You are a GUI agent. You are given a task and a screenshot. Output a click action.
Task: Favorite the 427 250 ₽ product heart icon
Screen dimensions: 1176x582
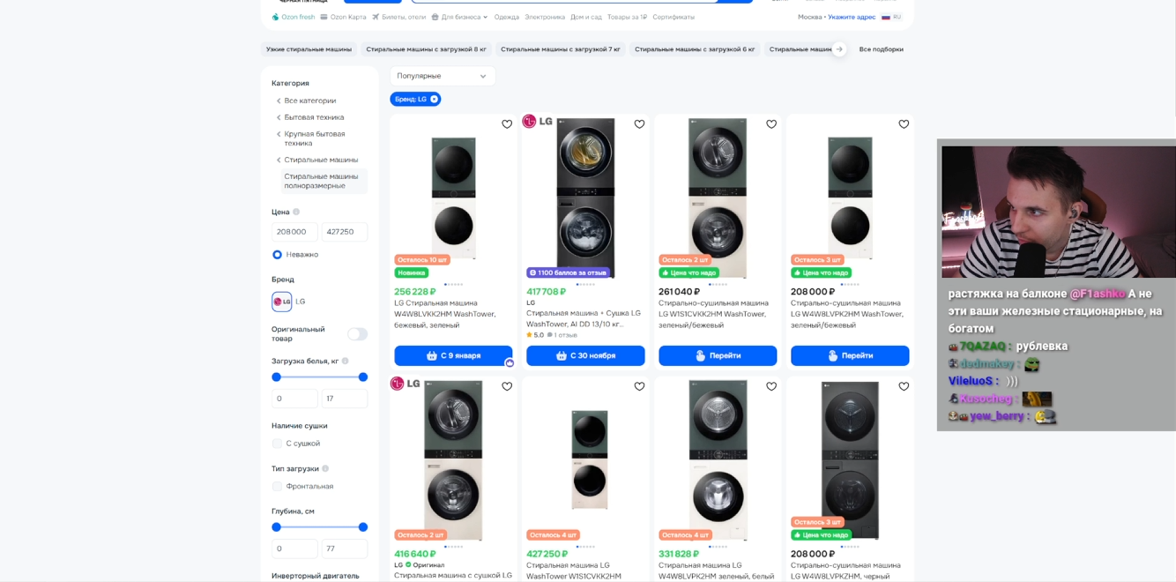tap(639, 386)
